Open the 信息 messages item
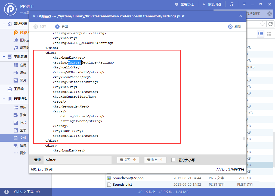 point(20,146)
